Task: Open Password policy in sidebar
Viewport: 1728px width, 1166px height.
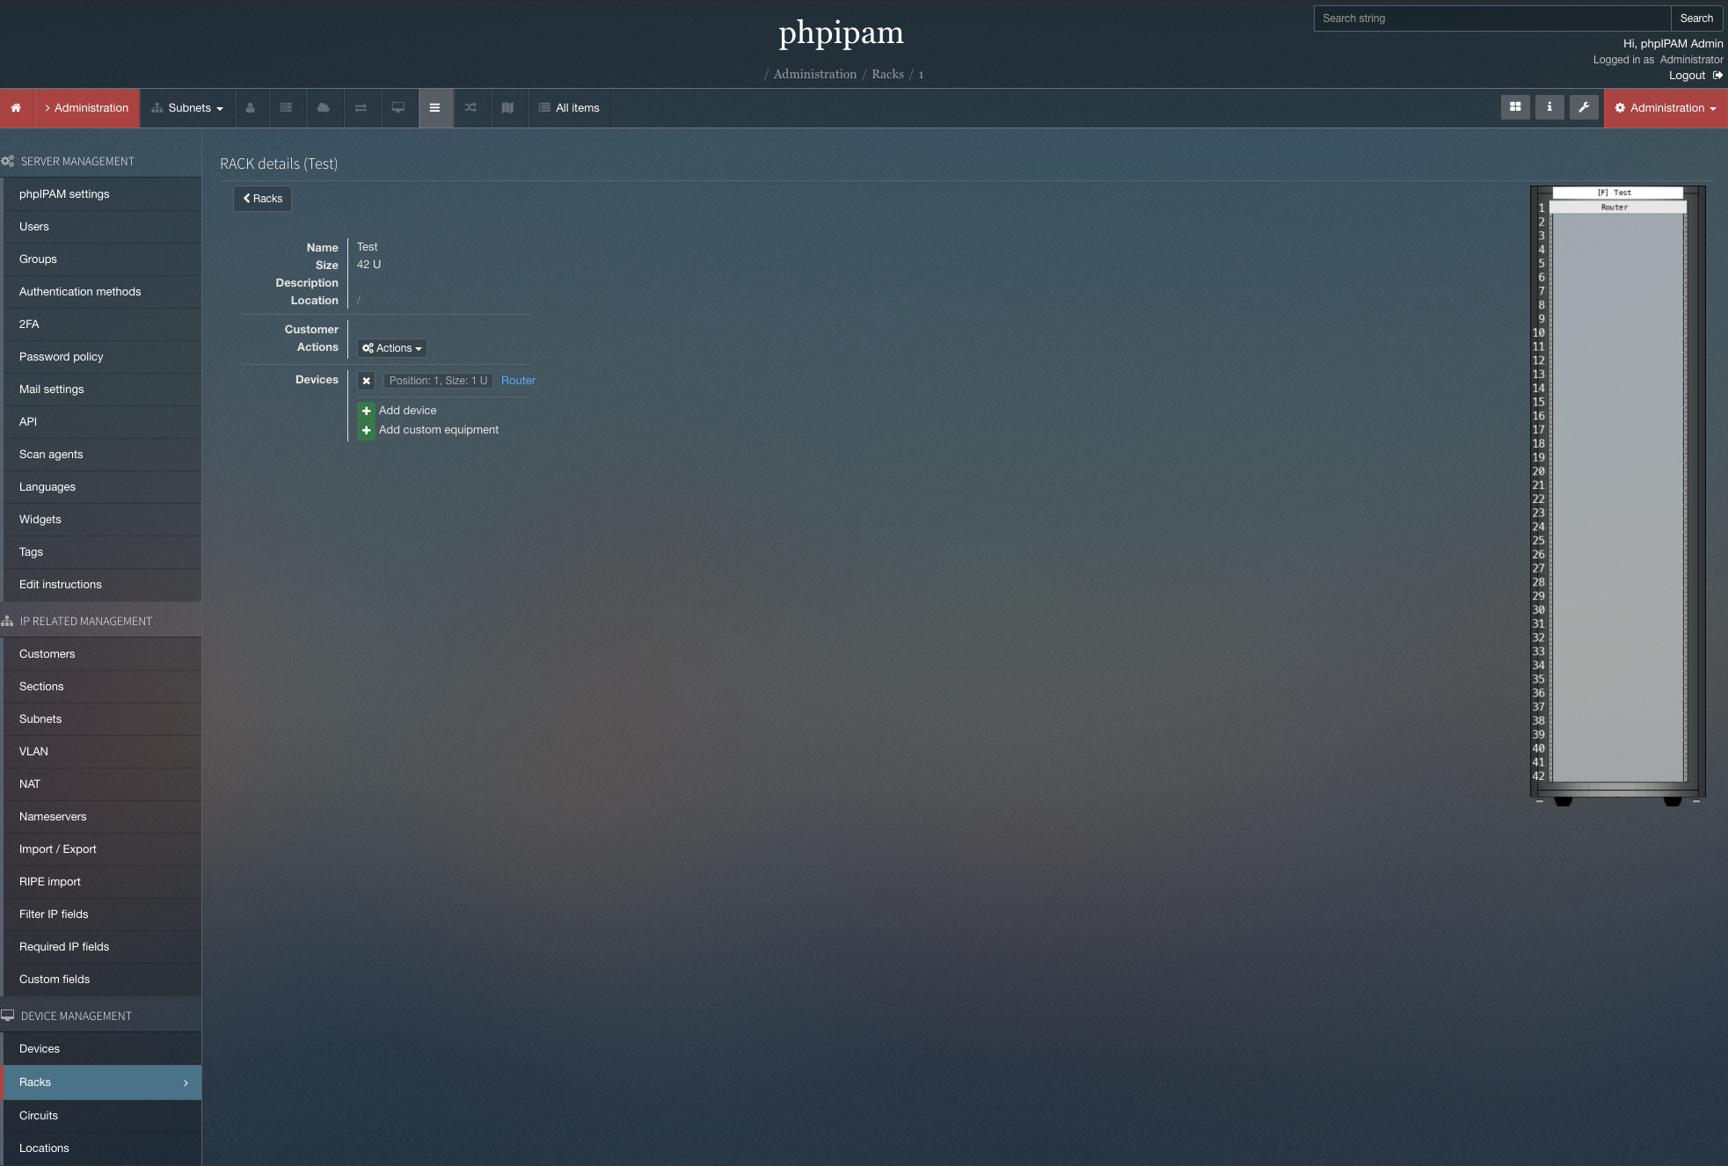Action: click(102, 357)
